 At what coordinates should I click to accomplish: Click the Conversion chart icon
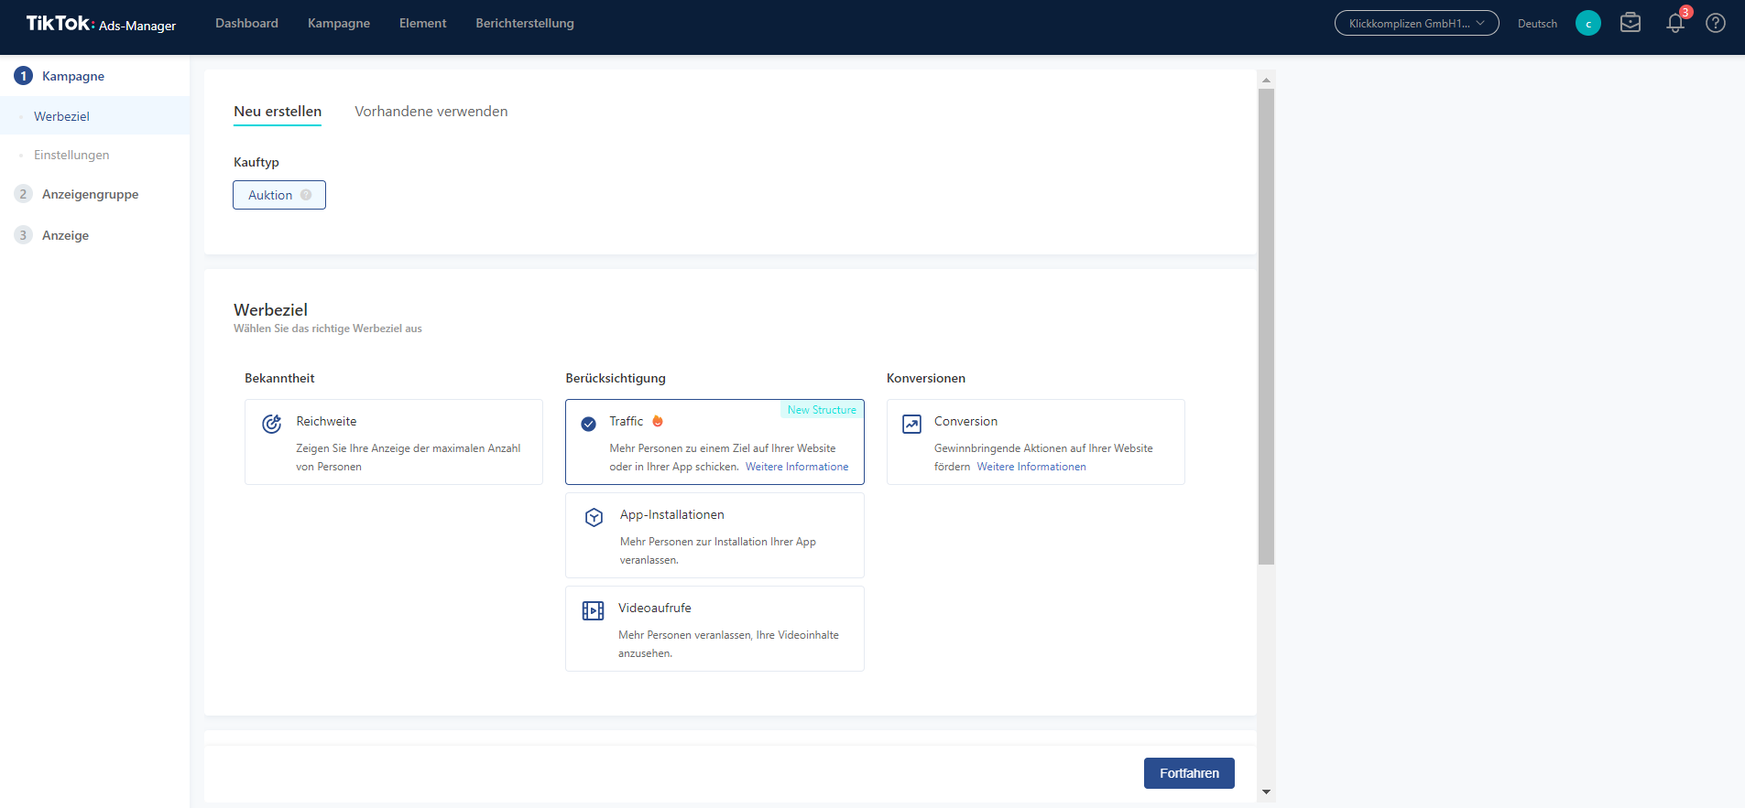911,424
